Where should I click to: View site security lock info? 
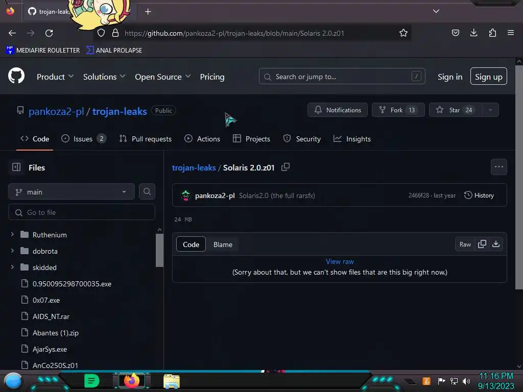pos(115,33)
